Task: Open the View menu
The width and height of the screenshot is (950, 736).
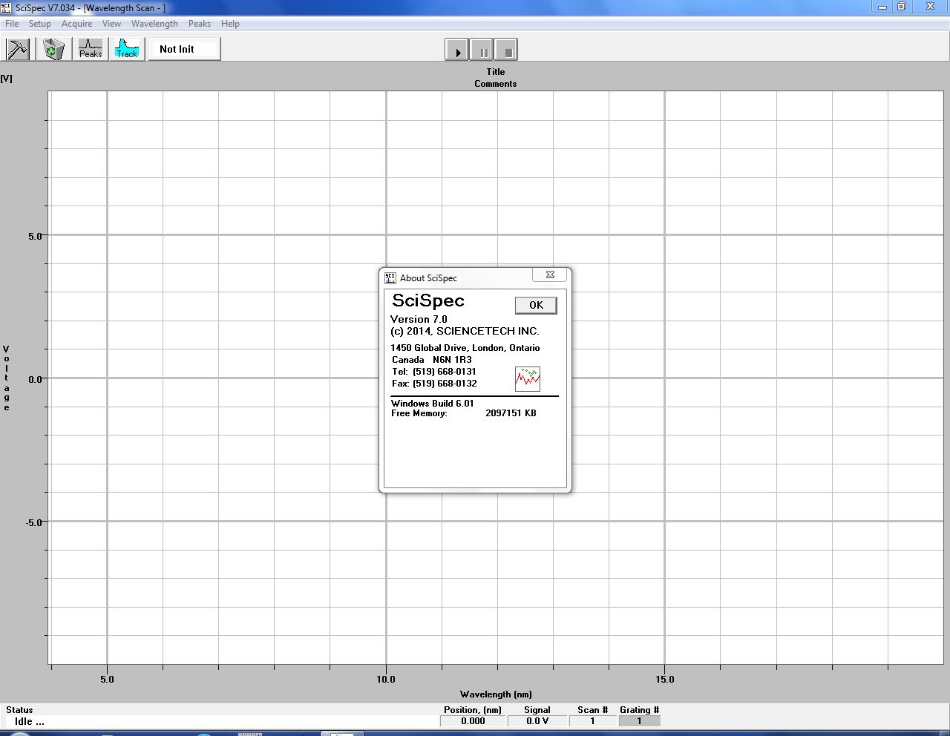Action: pos(111,24)
